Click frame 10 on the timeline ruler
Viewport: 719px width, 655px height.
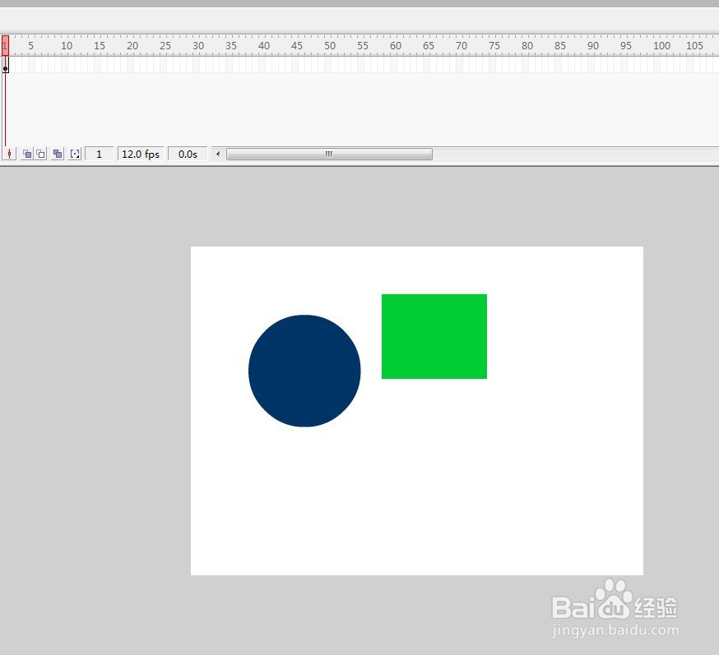(x=65, y=46)
